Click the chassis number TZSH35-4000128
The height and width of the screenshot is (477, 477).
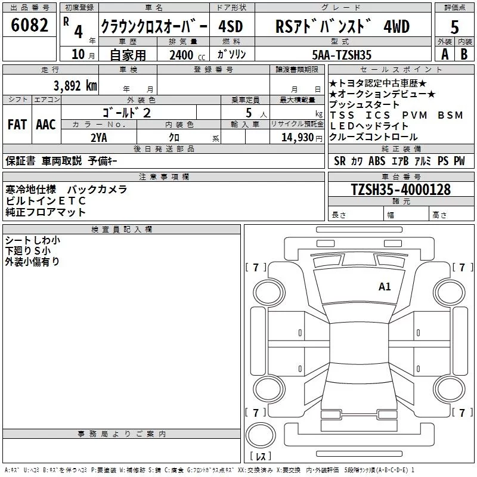[400, 190]
